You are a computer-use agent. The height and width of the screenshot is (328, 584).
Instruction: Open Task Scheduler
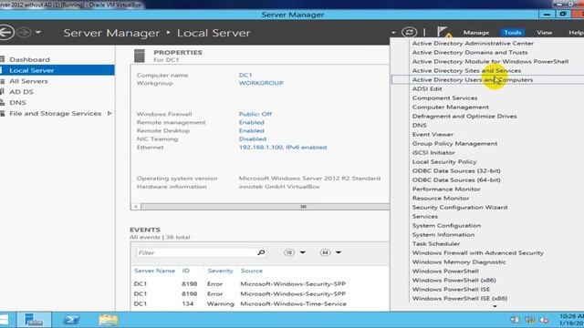click(x=436, y=243)
